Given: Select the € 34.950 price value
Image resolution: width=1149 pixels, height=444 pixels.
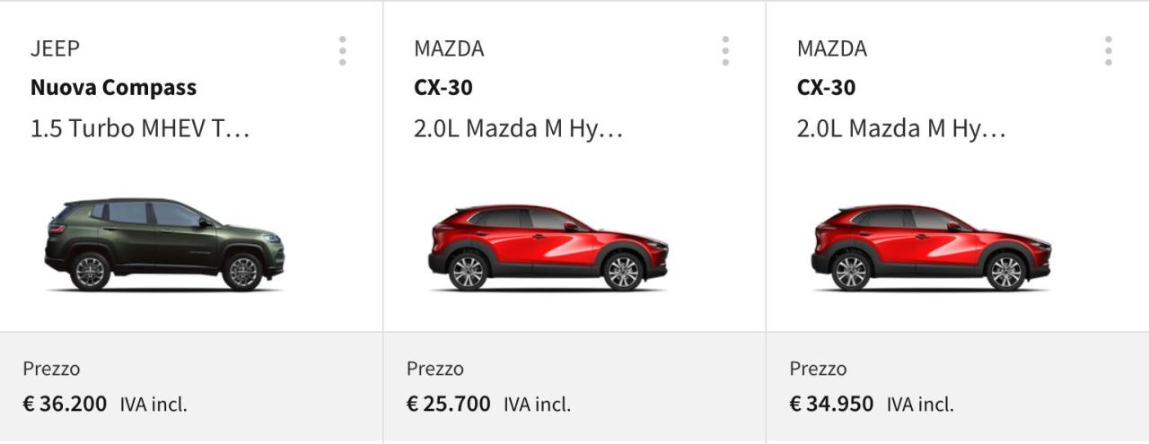Looking at the screenshot, I should tap(831, 404).
